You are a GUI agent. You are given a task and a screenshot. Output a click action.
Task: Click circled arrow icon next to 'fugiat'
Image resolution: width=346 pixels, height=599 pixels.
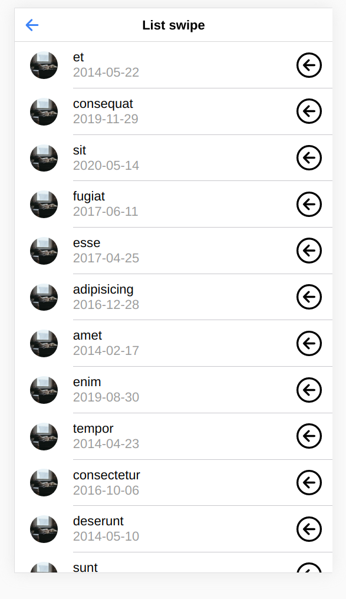[309, 205]
